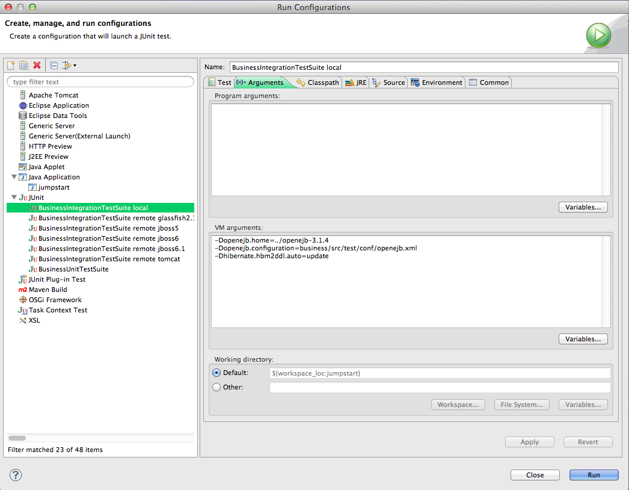The height and width of the screenshot is (490, 629).
Task: Click Collapse All toolbar icon
Action: (x=54, y=66)
